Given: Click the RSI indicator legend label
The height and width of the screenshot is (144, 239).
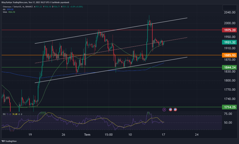Looking at the screenshot, I should pyautogui.click(x=4, y=114).
